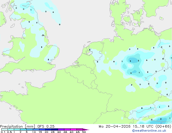The image size is (172, 133).
Task: Click the '(00+66)' forecast offset text
Action: click(x=163, y=126)
